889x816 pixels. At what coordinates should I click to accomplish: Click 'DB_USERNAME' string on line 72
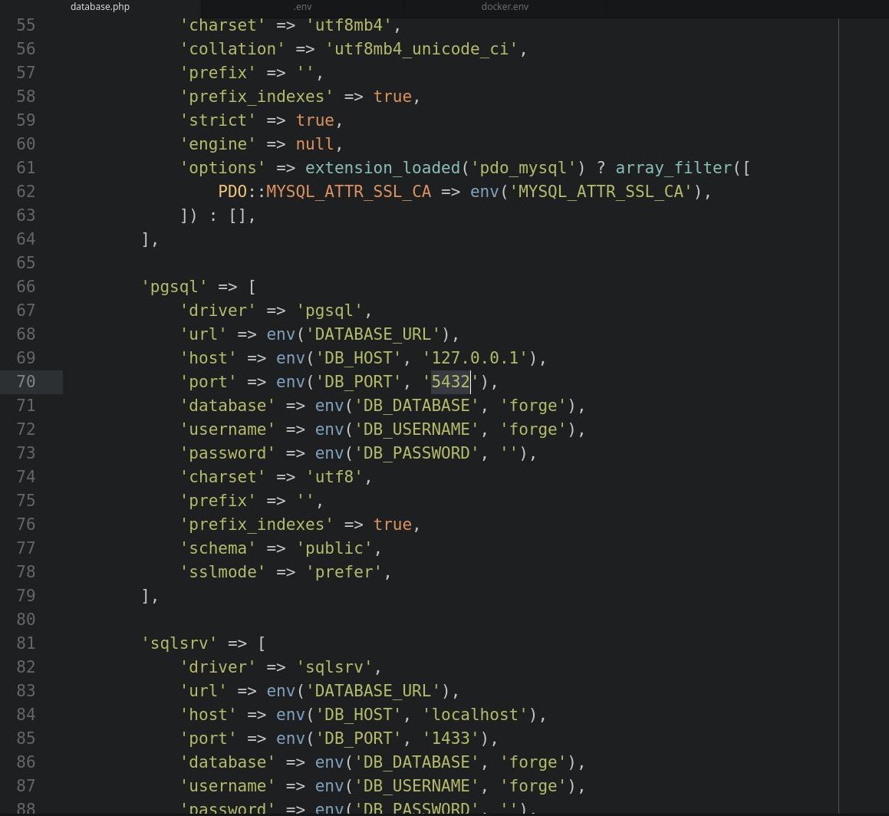417,429
